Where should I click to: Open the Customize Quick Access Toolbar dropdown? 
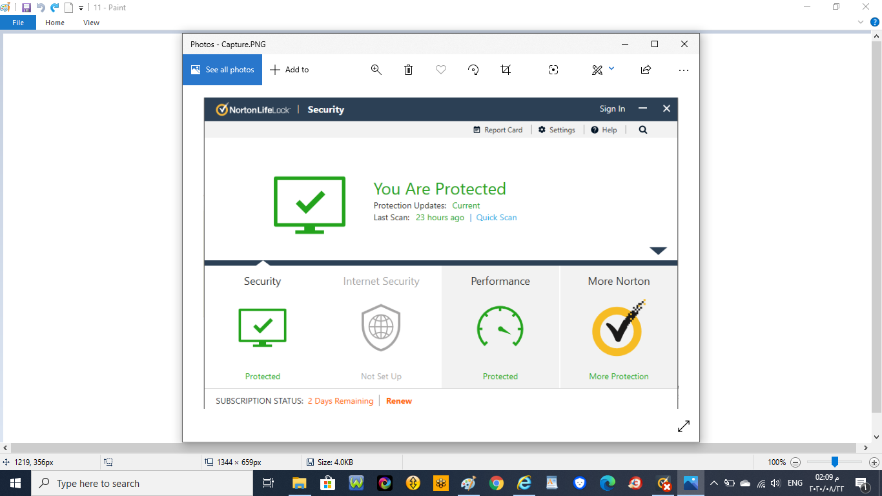coord(81,8)
